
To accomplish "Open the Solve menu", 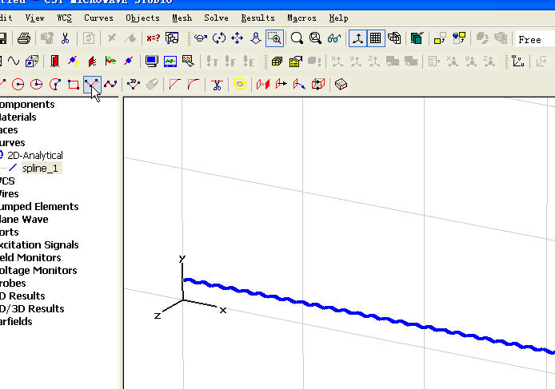I will tap(216, 18).
